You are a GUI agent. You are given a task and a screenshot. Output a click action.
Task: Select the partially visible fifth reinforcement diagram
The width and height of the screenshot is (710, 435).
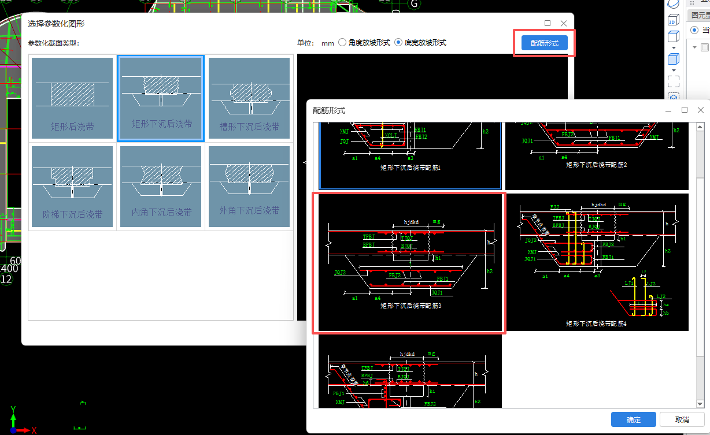(x=411, y=371)
